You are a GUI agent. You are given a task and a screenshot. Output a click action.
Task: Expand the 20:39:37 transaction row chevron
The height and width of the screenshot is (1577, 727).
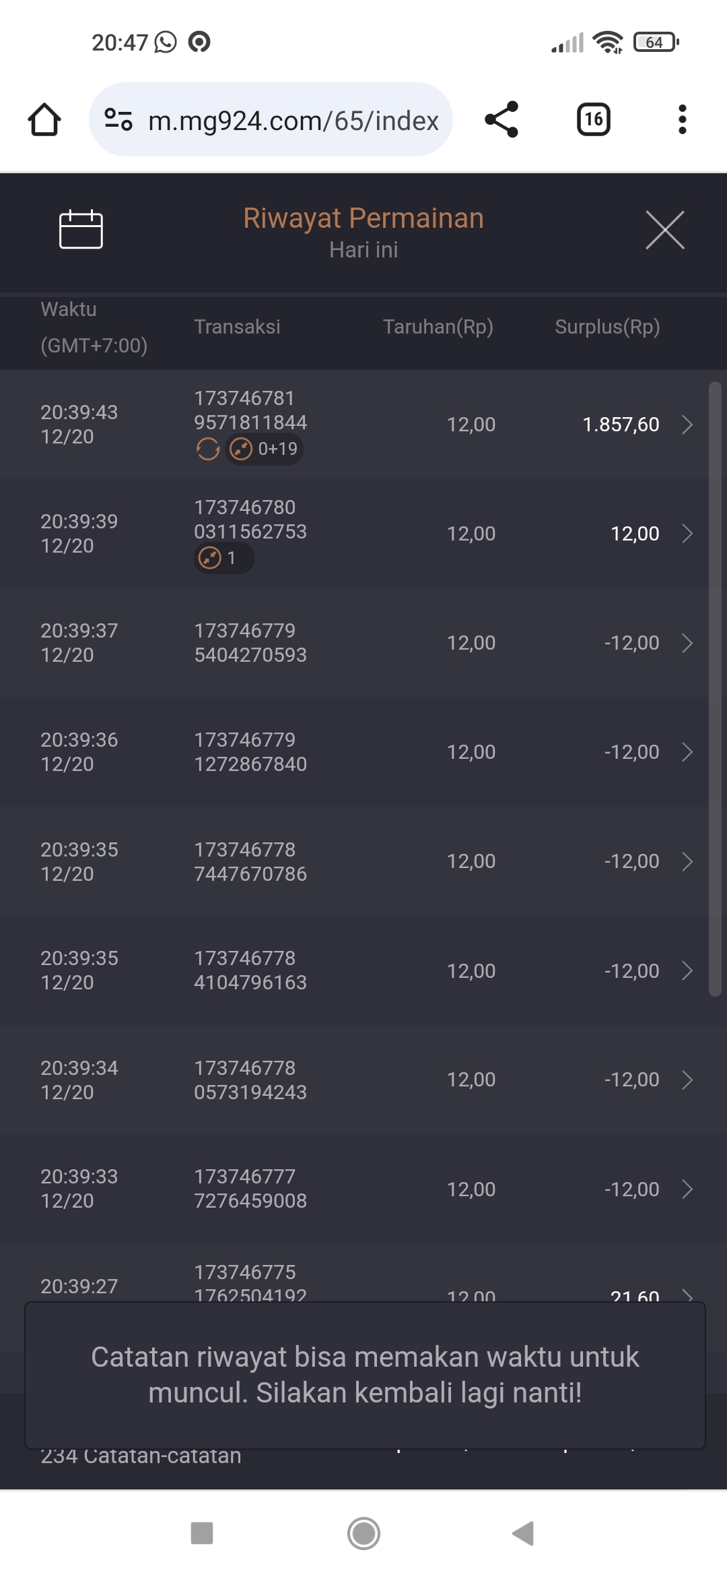click(x=687, y=643)
